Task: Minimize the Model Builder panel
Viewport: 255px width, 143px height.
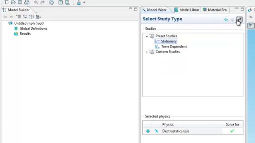Action: tap(130, 8)
